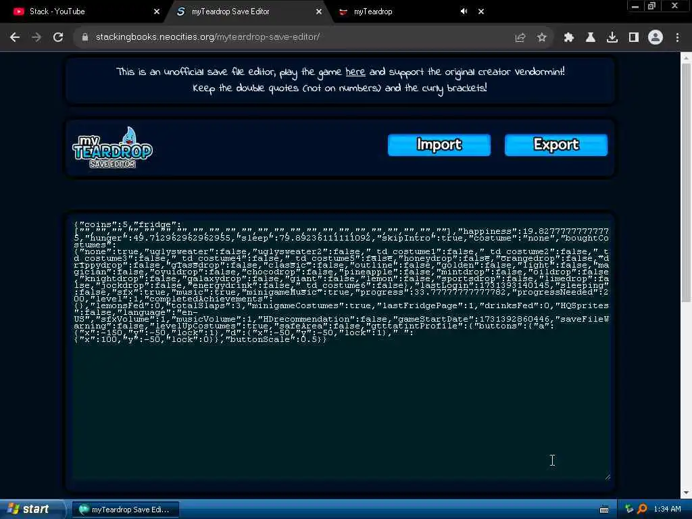Click the "coins":5 text in save data

103,224
